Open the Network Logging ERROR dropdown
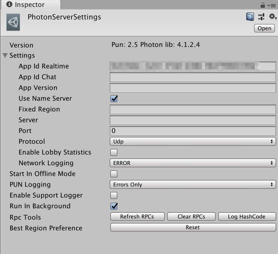The width and height of the screenshot is (278, 254). click(193, 163)
